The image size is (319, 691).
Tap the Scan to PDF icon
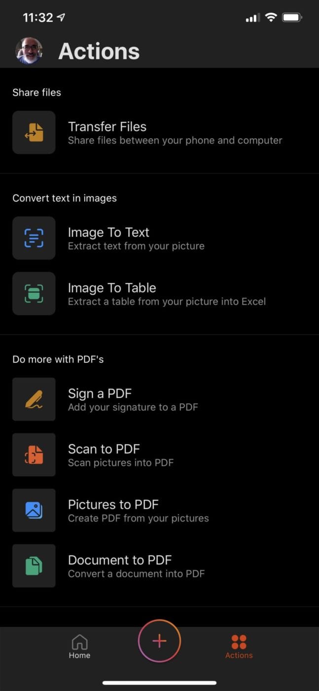pyautogui.click(x=34, y=455)
